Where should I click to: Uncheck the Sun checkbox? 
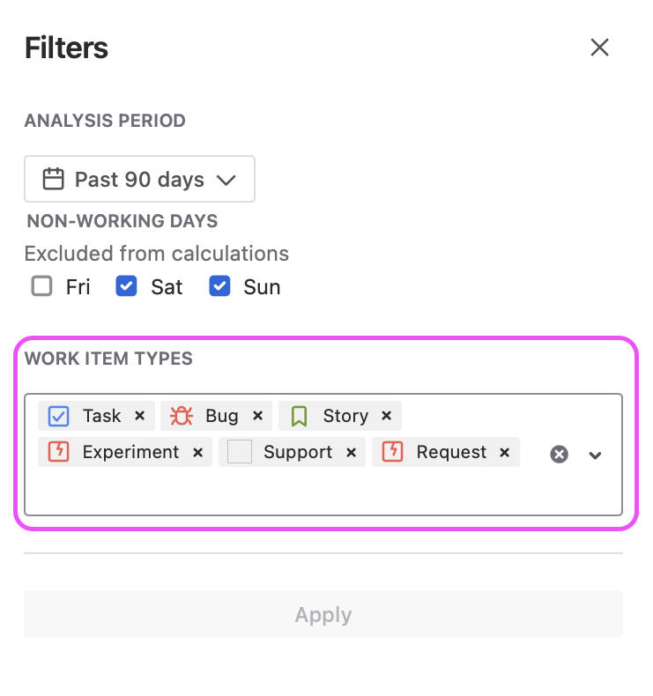pos(219,285)
